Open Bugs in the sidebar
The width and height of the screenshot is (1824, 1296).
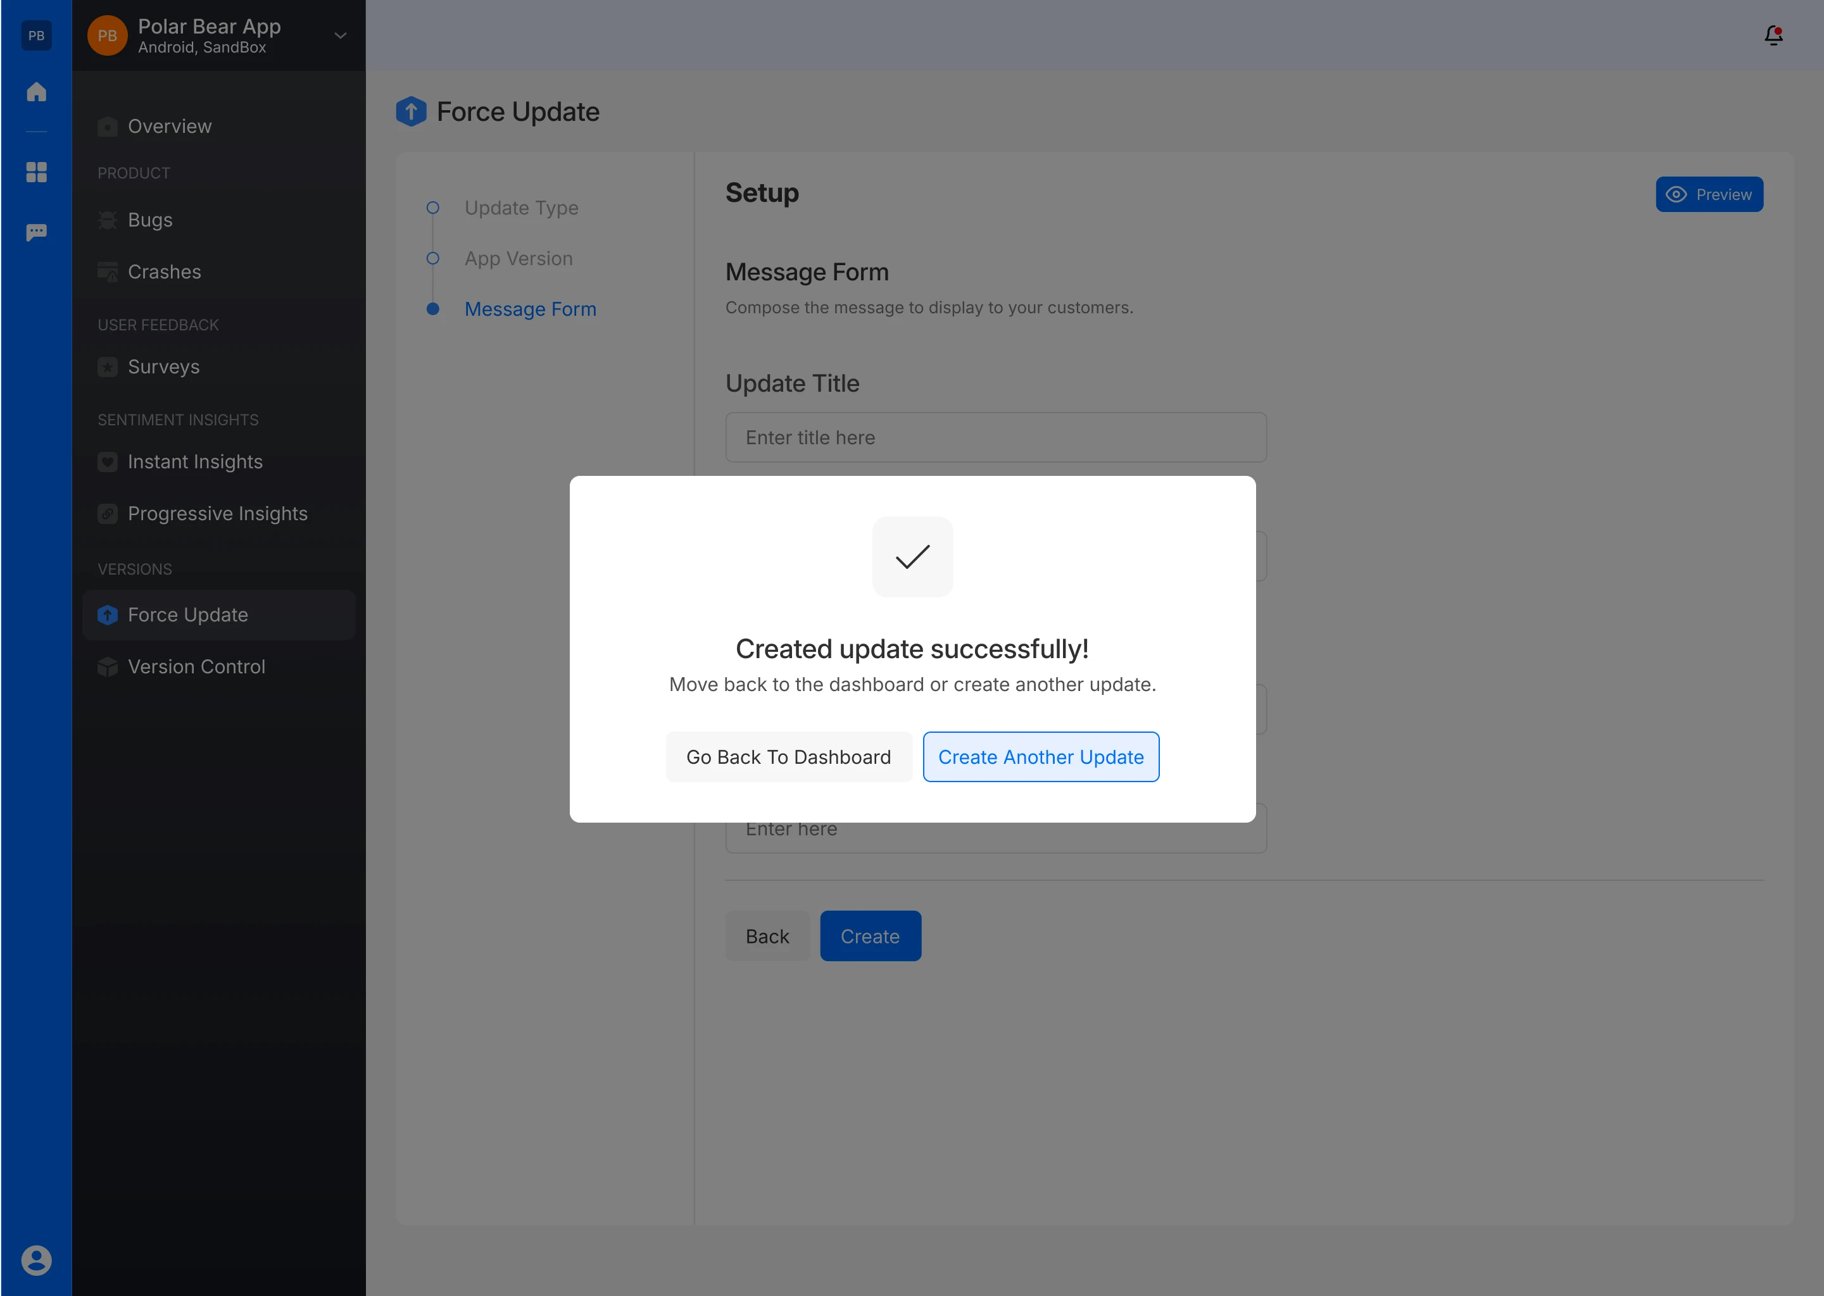click(150, 220)
